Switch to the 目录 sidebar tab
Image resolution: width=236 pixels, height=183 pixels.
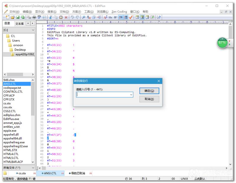pos(7,24)
